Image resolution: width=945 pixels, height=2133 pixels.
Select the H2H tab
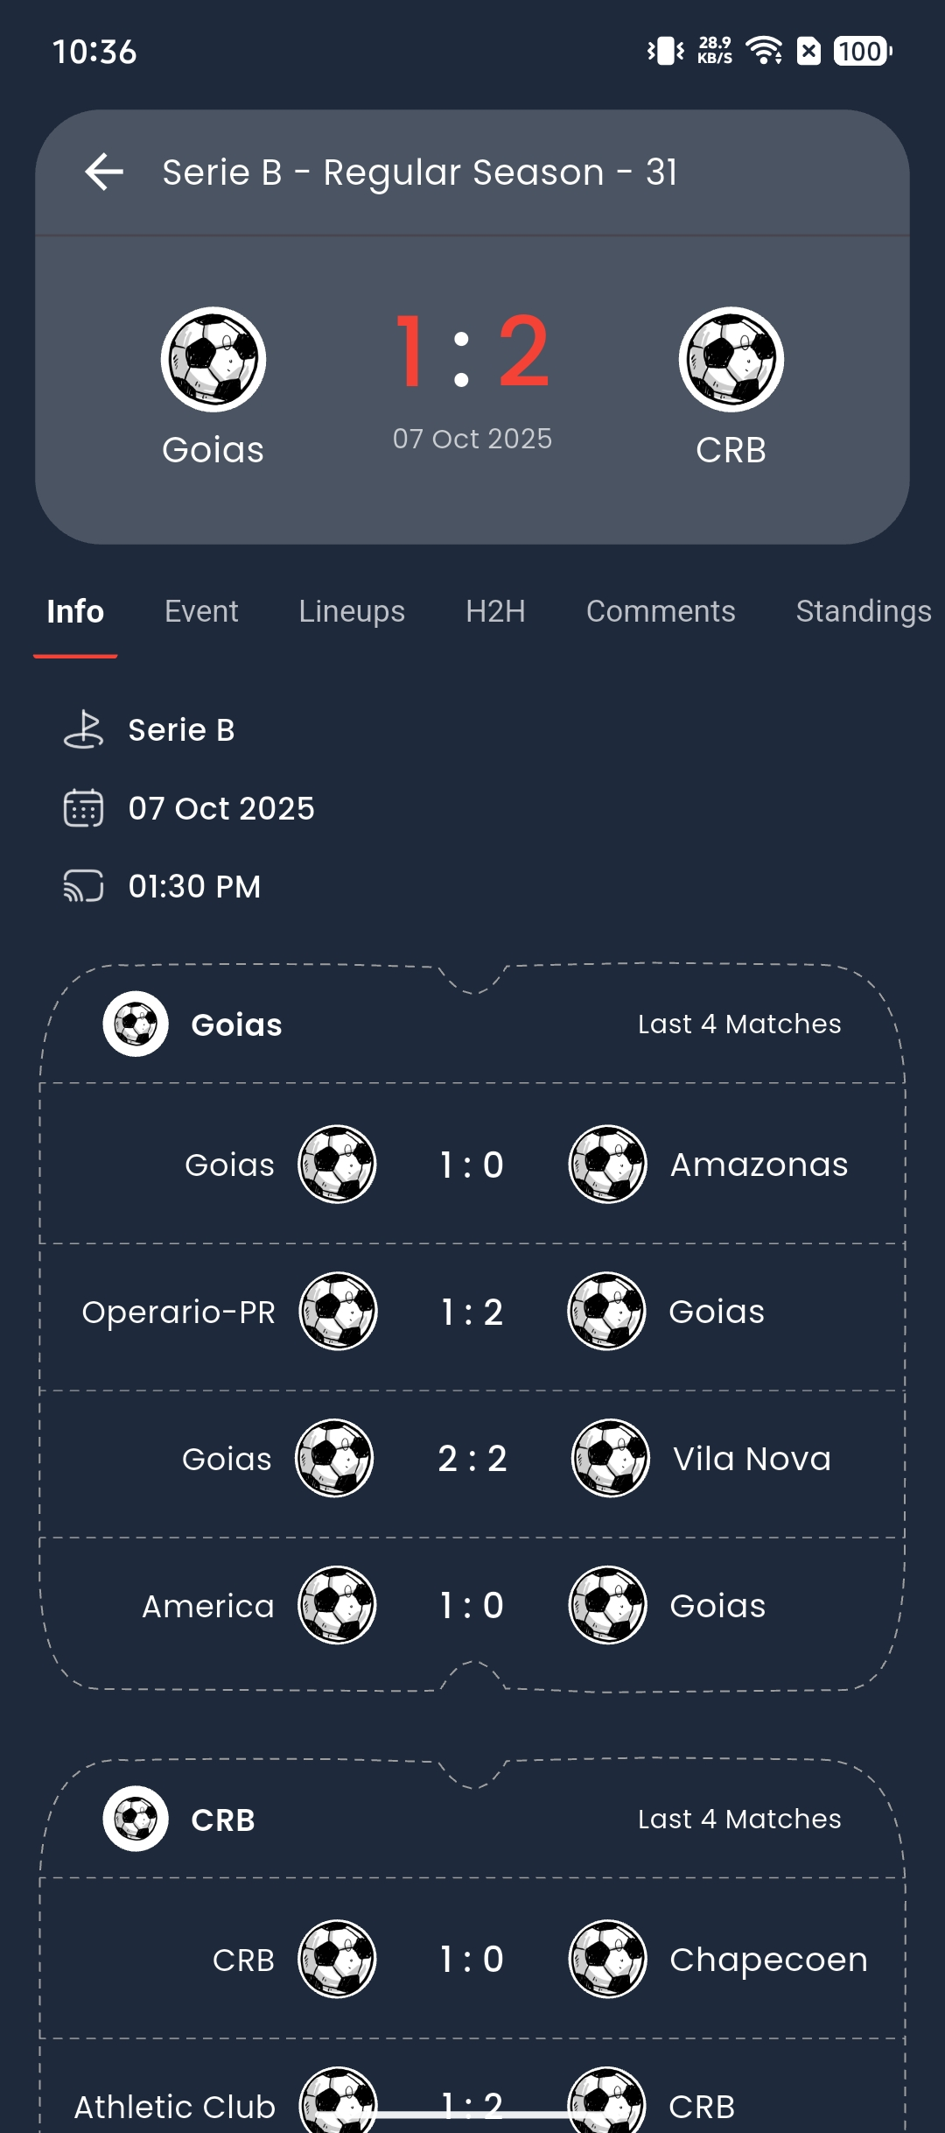494,611
